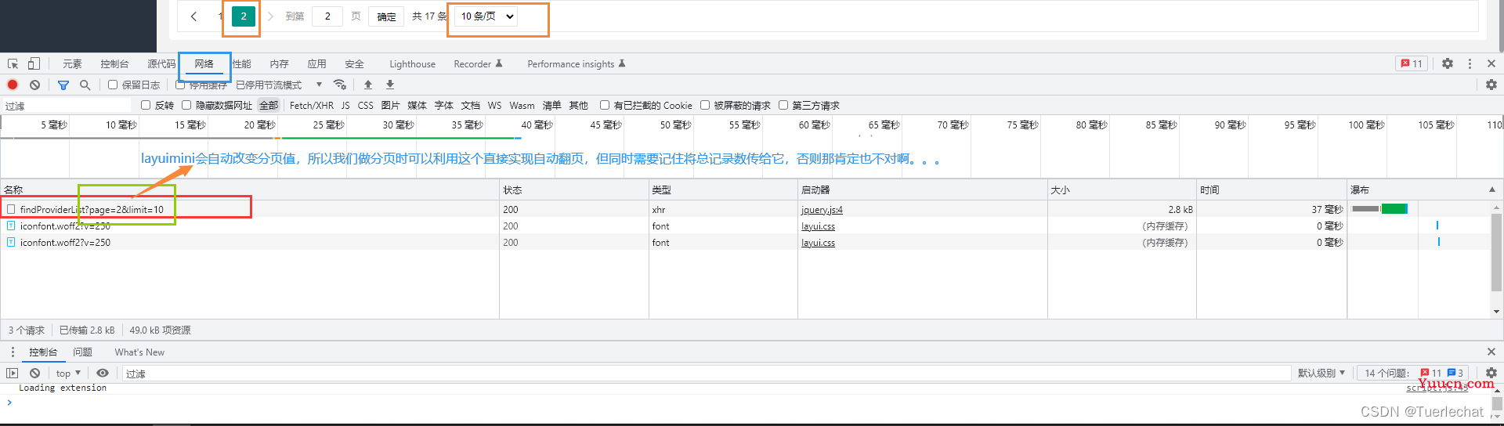
Task: Check 有已拦截的 Cookie checkbox
Action: (x=605, y=105)
